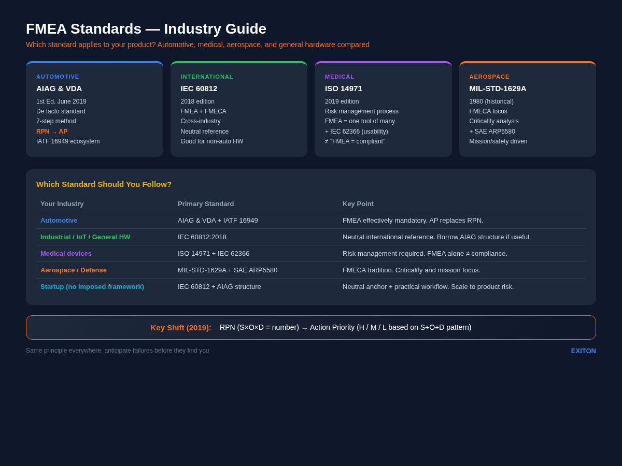Select the footer tagline about anticipating failures
Image resolution: width=622 pixels, height=466 pixels.
click(118, 351)
